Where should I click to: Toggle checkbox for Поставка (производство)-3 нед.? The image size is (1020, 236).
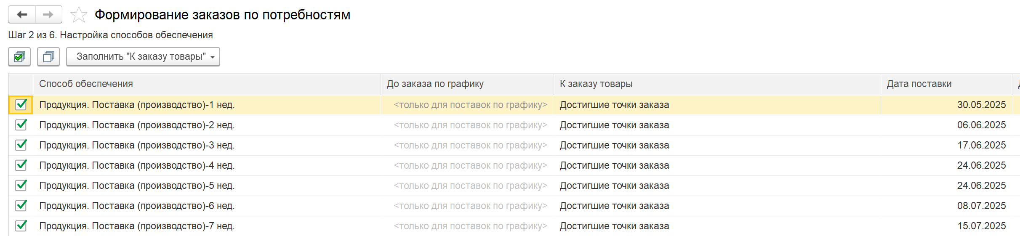(x=21, y=145)
